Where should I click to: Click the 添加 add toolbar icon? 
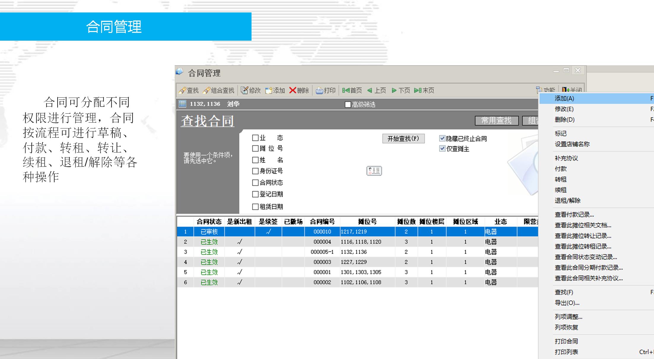(x=268, y=90)
